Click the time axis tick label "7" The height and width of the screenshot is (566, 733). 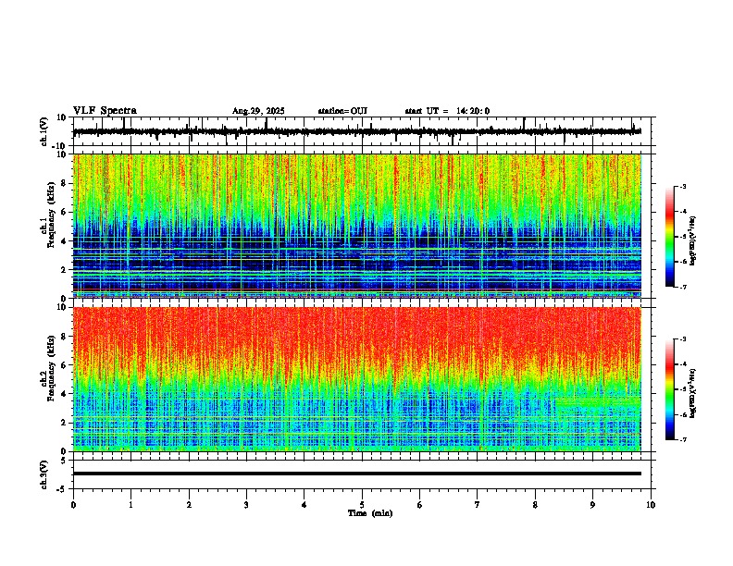pyautogui.click(x=478, y=505)
